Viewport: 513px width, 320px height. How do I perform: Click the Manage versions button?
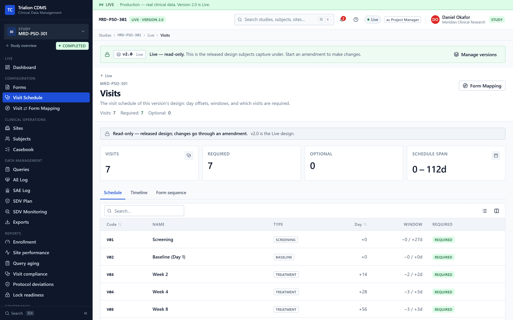pyautogui.click(x=475, y=55)
